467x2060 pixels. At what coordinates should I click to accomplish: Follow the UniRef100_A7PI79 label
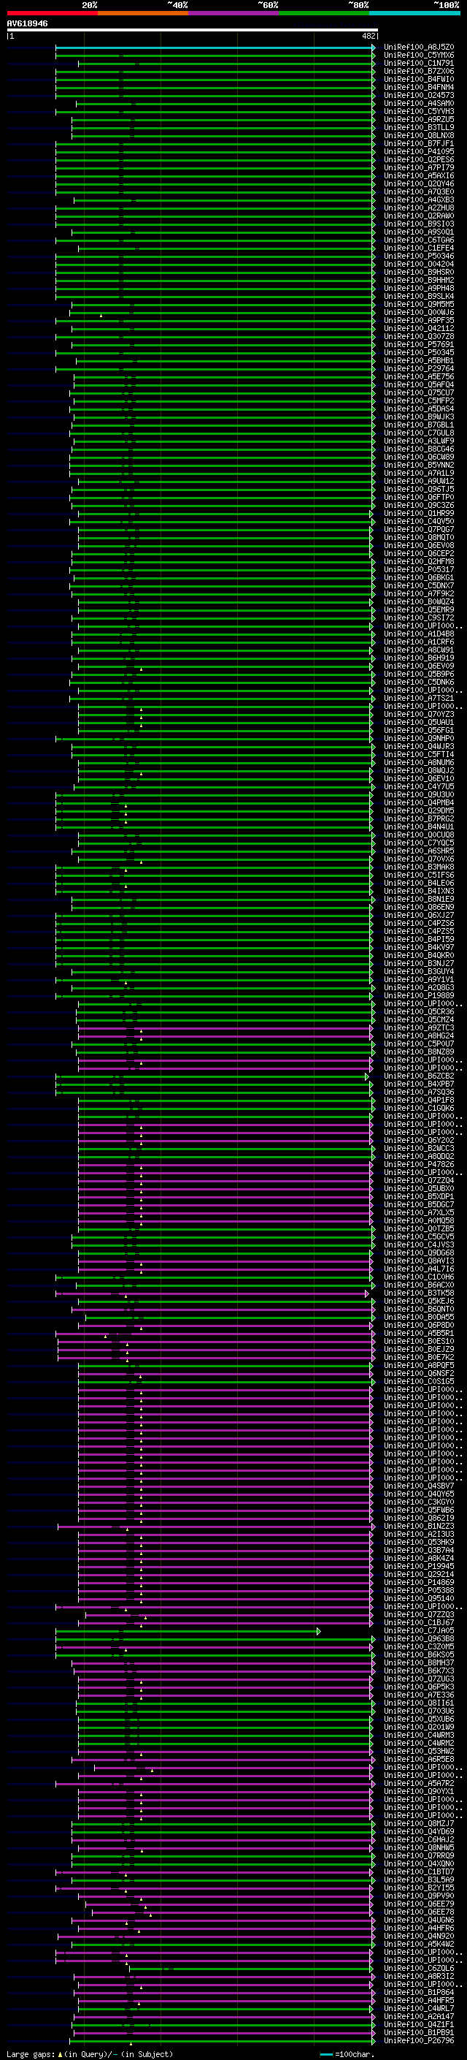coord(419,168)
